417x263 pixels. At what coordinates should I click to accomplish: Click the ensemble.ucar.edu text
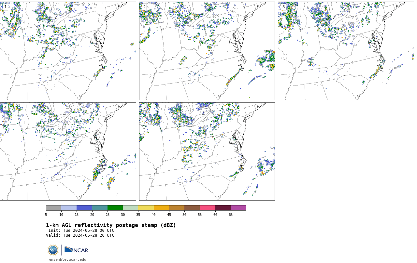[67, 259]
